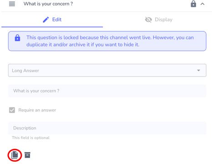212x164 pixels.
Task: Click empty header bar area beside the lock
Action: pos(131,4)
